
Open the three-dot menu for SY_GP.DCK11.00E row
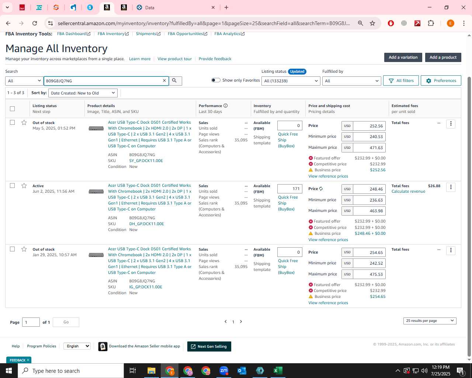[451, 124]
